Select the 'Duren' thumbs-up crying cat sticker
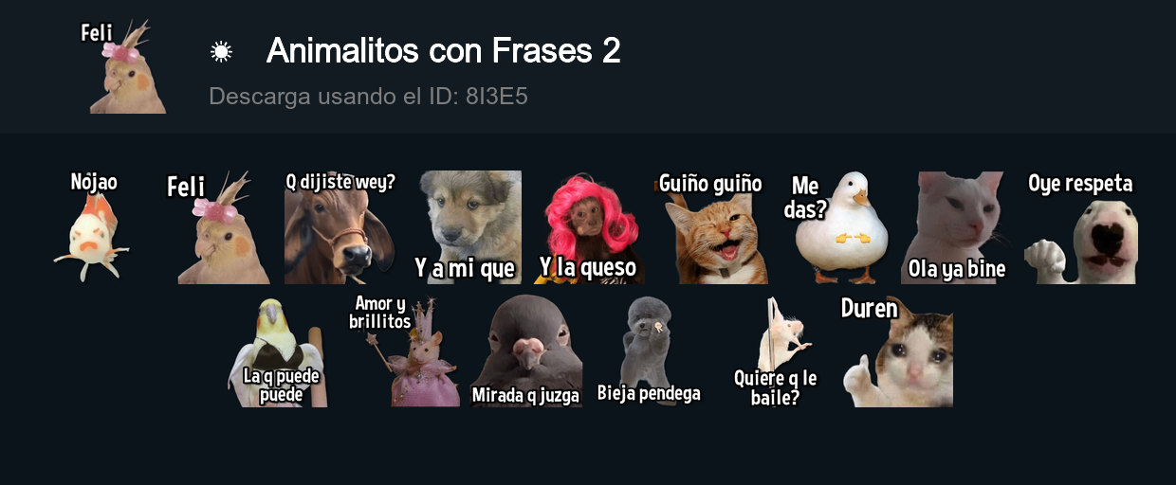1176x485 pixels. click(897, 350)
